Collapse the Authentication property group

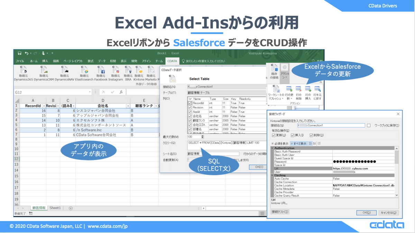pyautogui.click(x=272, y=148)
